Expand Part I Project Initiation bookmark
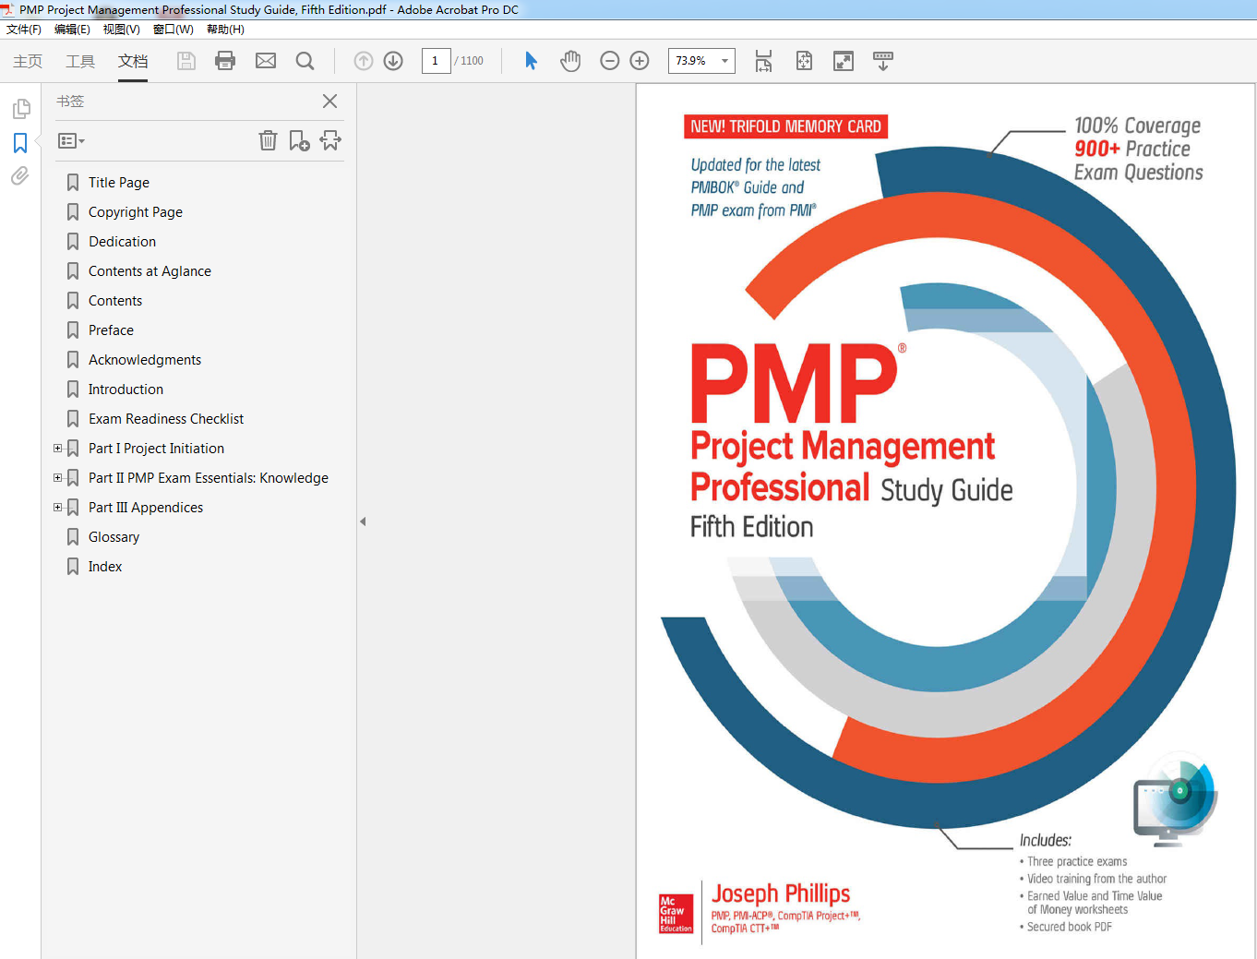The height and width of the screenshot is (959, 1257). pyautogui.click(x=58, y=449)
